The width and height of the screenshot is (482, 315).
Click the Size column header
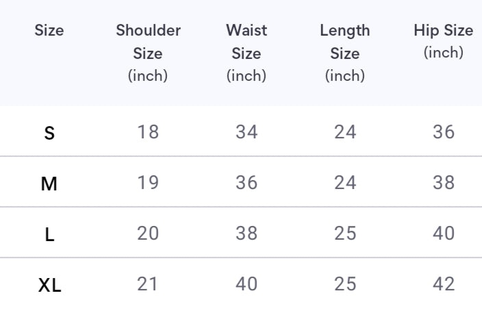click(49, 31)
